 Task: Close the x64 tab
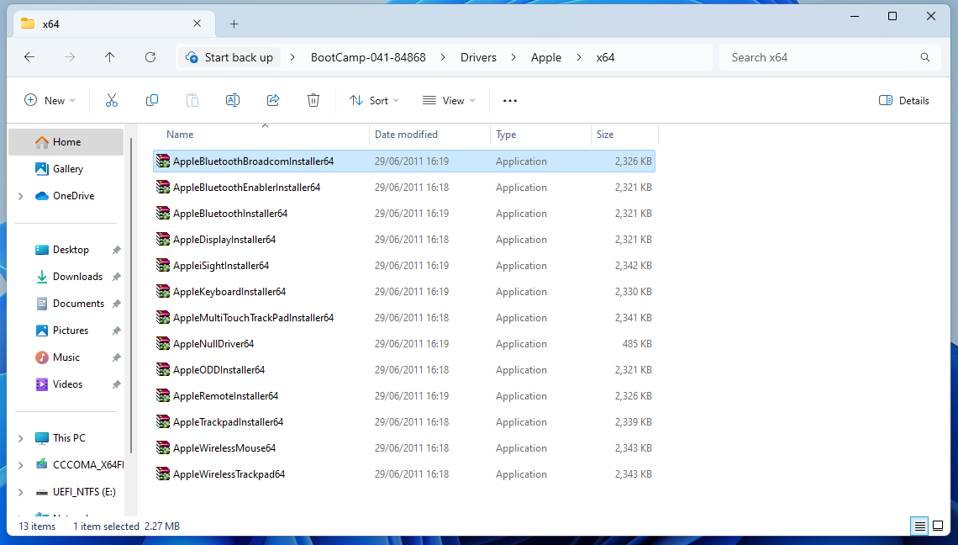coord(197,24)
